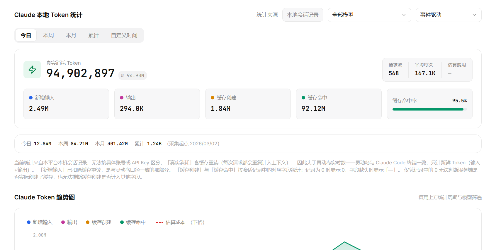Screen dimensions: 496x250
Task: Click the 复用上方统计周期与模型筛选 note
Action: 450,197
